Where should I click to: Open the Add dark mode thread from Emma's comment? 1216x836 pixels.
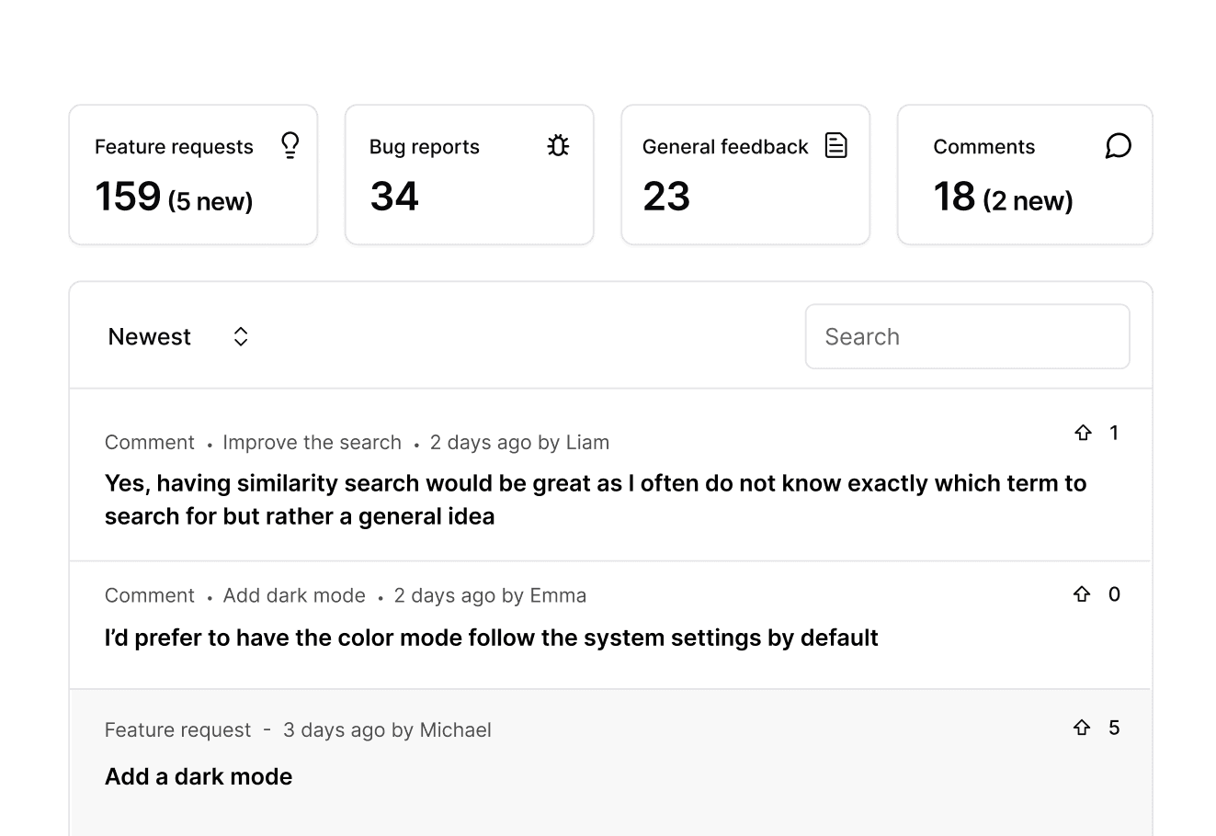click(x=293, y=594)
